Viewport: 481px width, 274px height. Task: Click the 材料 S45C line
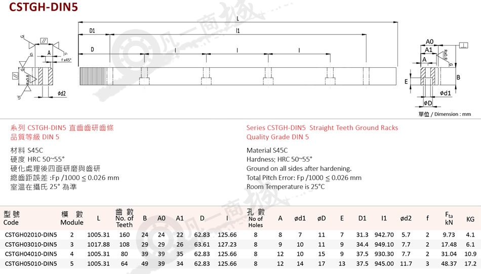pos(27,150)
